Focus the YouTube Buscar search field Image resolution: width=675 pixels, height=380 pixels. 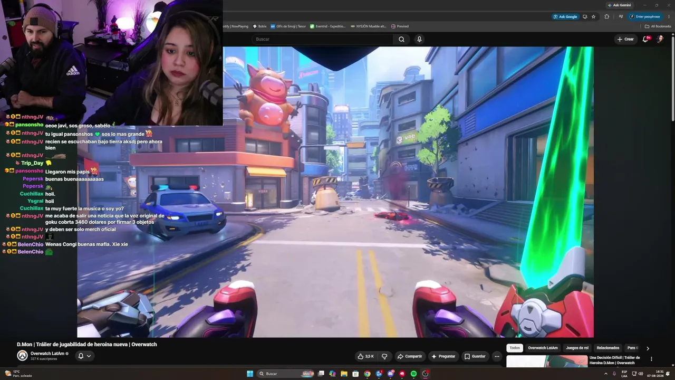click(x=323, y=39)
